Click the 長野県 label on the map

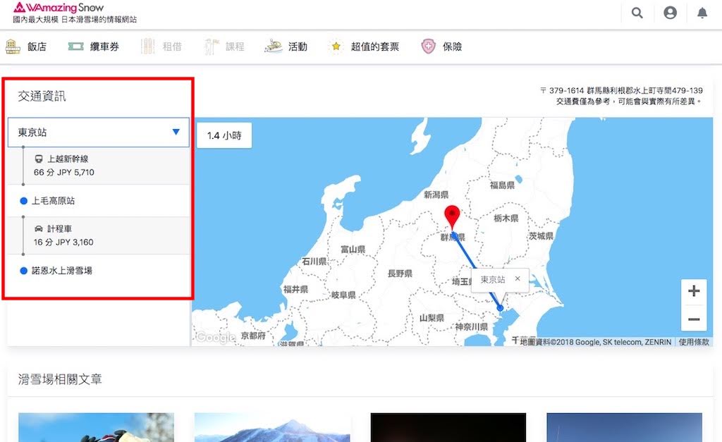click(x=400, y=274)
